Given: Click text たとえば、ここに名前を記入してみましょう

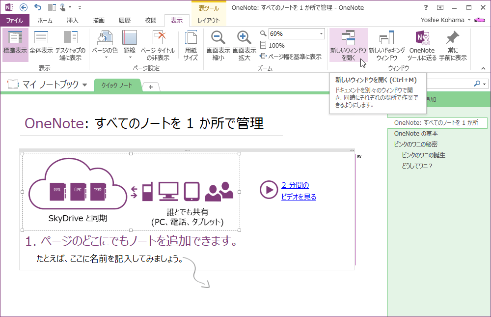Looking at the screenshot, I should (109, 259).
